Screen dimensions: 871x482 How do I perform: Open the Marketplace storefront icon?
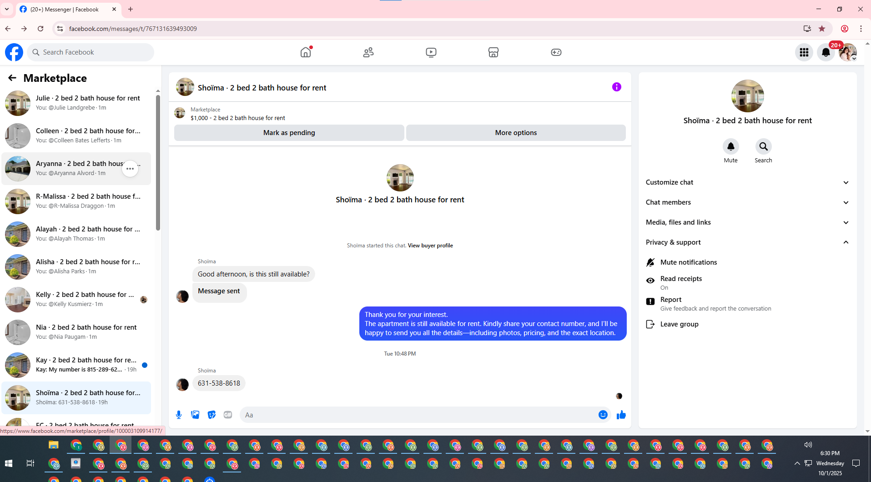(493, 52)
